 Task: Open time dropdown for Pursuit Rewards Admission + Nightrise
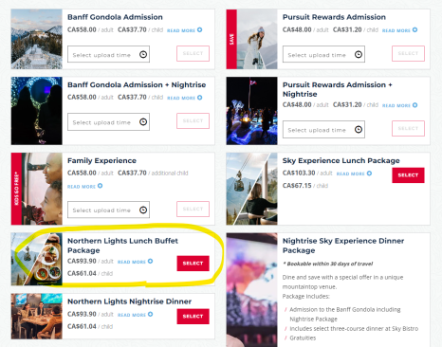(x=323, y=130)
